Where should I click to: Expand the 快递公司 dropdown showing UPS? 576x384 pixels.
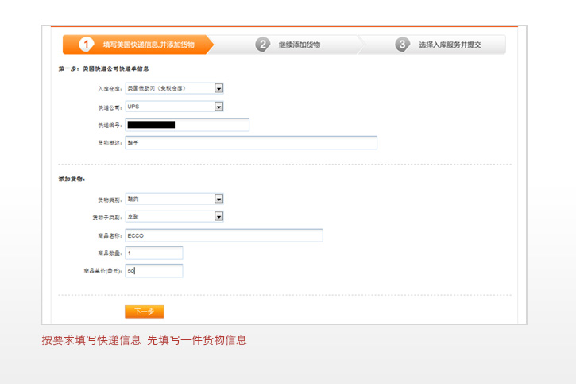pos(218,107)
